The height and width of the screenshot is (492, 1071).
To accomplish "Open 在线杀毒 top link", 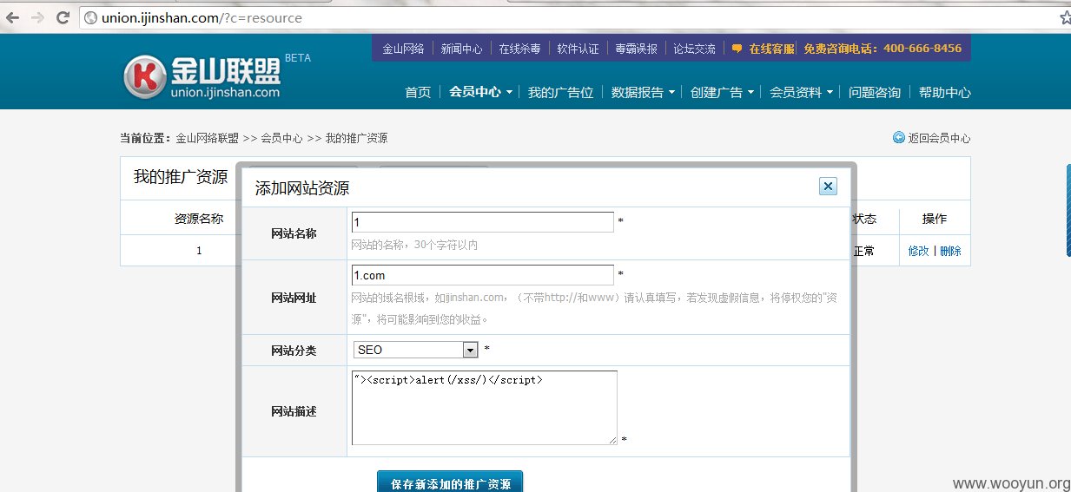I will pos(519,49).
